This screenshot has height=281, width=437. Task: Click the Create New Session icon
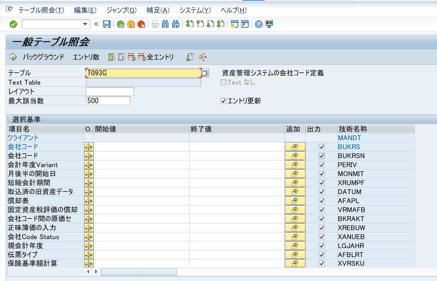click(x=235, y=24)
